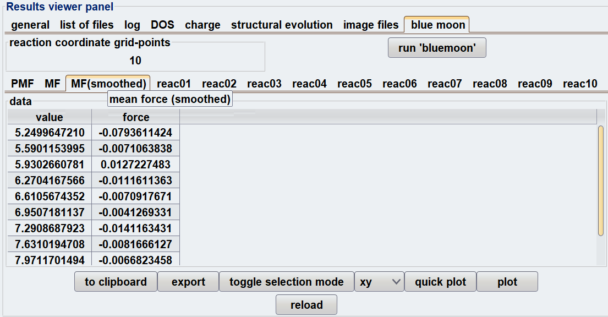Copy data with to clipboard button
Image resolution: width=608 pixels, height=317 pixels.
[x=116, y=282]
